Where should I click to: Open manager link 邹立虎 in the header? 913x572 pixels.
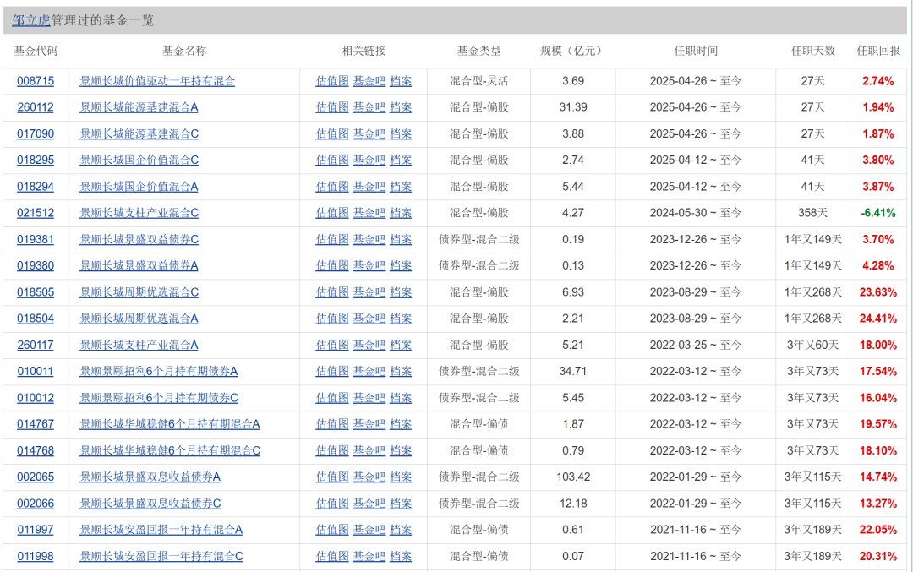(x=31, y=20)
